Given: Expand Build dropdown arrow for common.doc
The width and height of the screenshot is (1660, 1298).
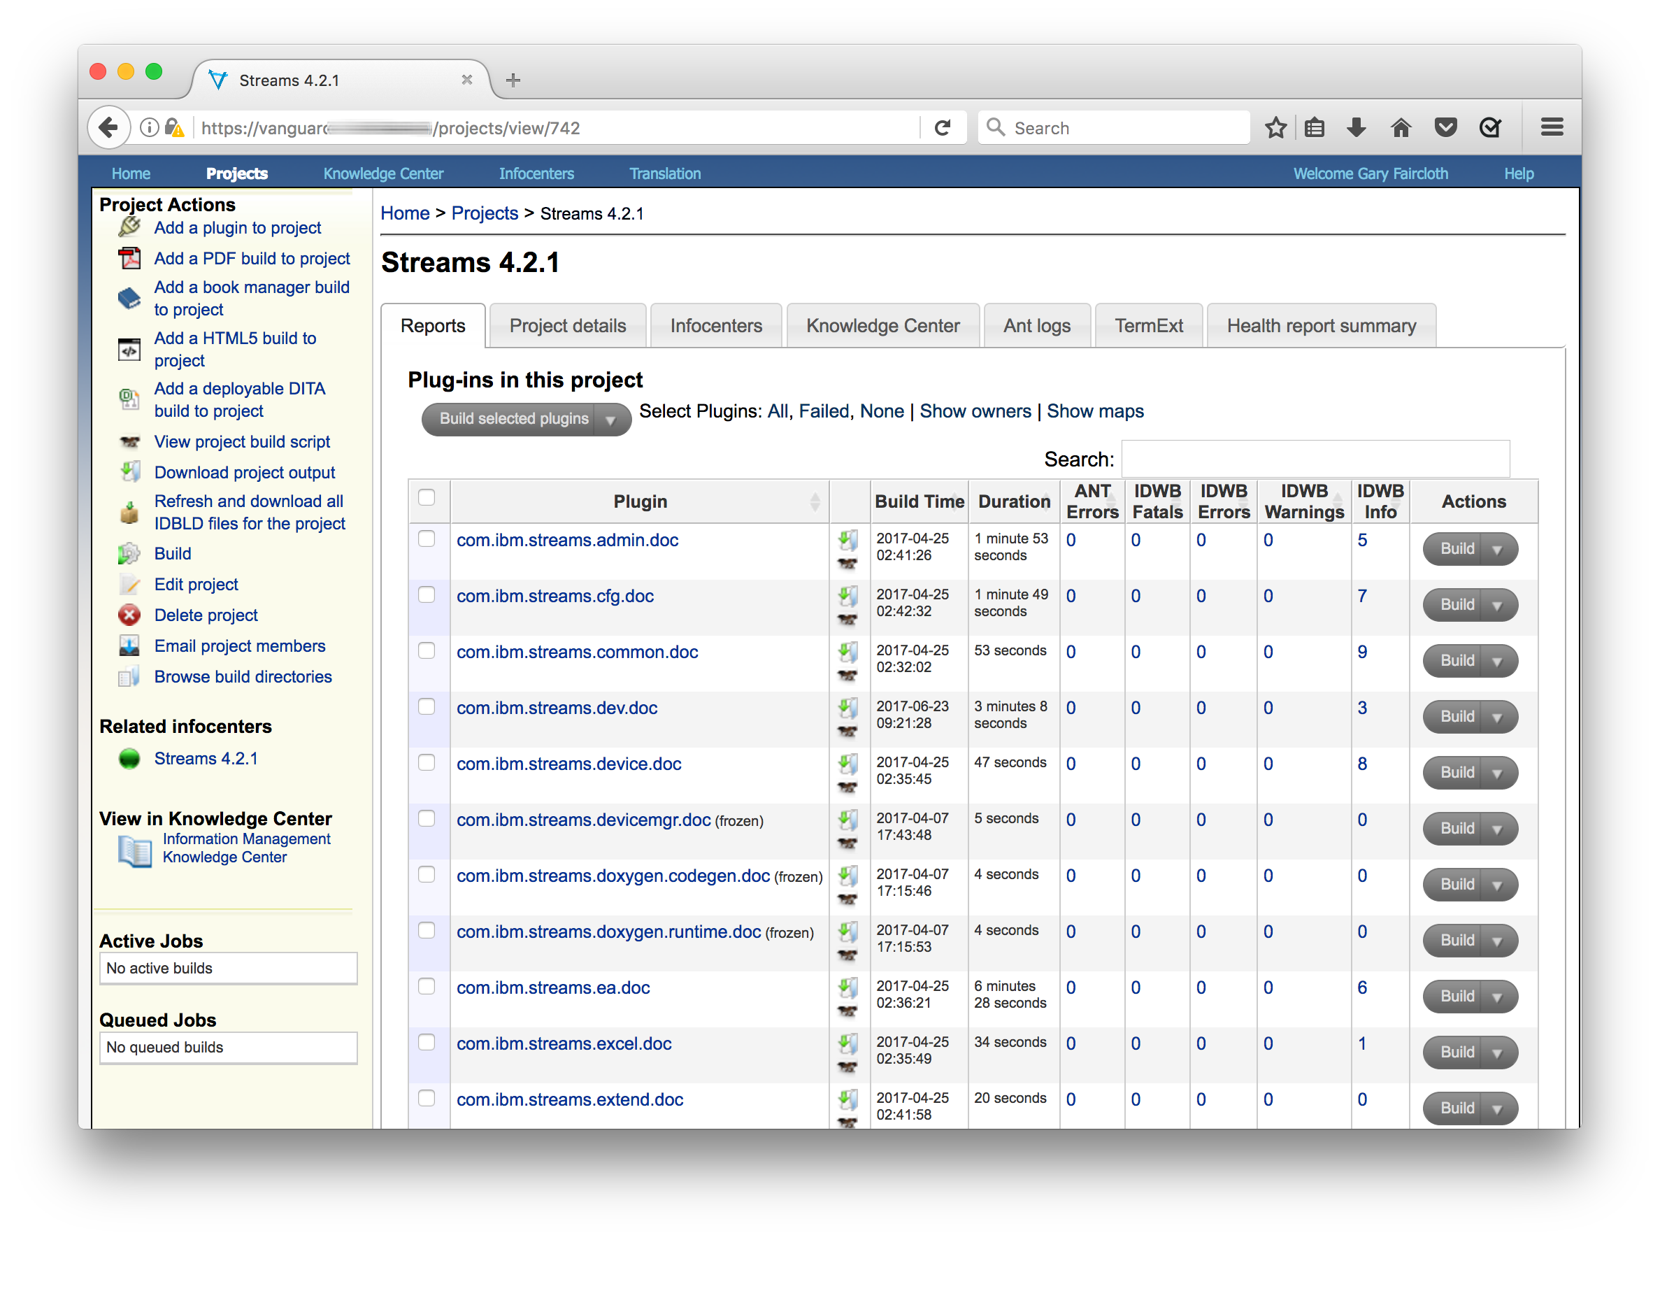Looking at the screenshot, I should pos(1498,661).
